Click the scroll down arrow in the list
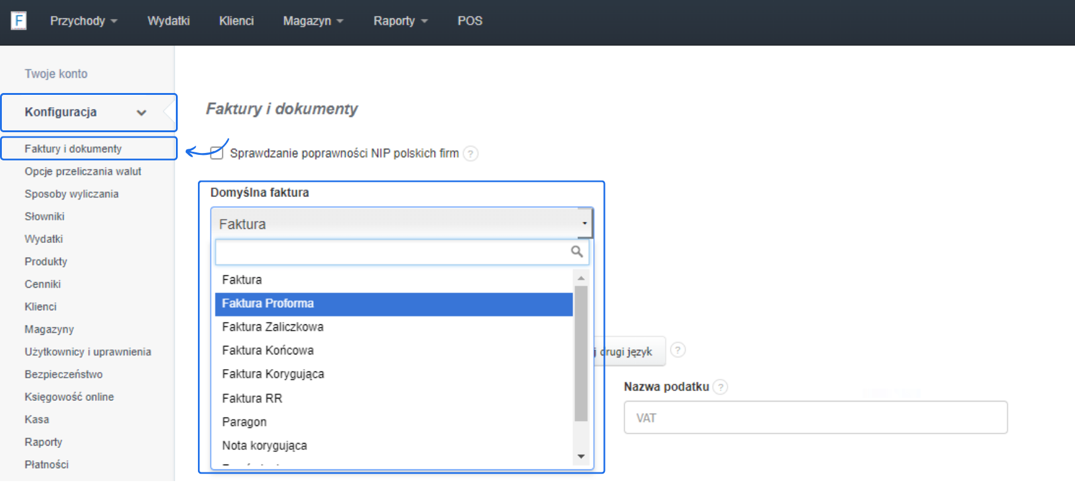The width and height of the screenshot is (1075, 489). [x=581, y=457]
